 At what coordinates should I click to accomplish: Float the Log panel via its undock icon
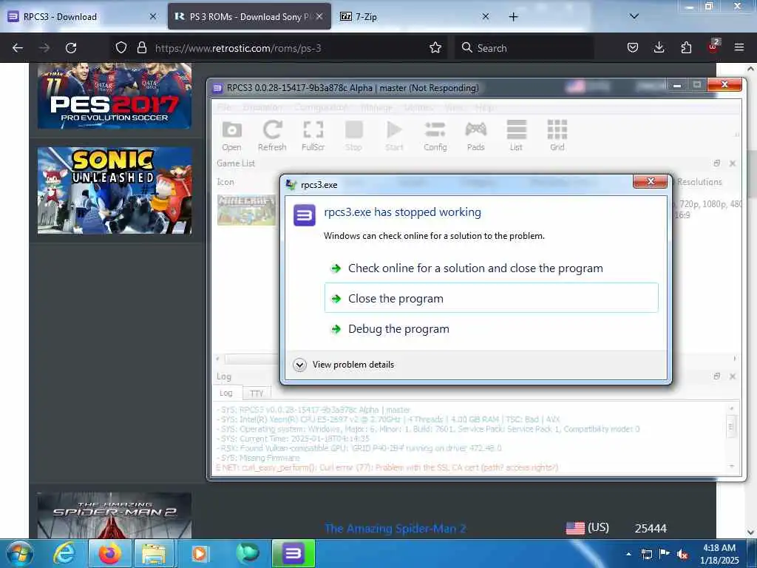717,376
